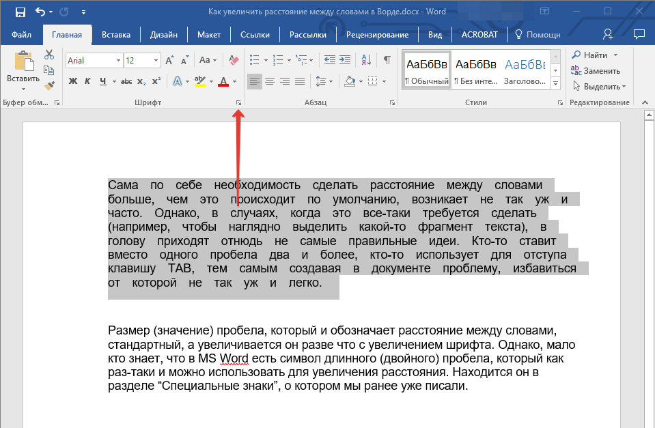The height and width of the screenshot is (428, 655).
Task: Open the Arial font name dropdown
Action: click(x=118, y=60)
